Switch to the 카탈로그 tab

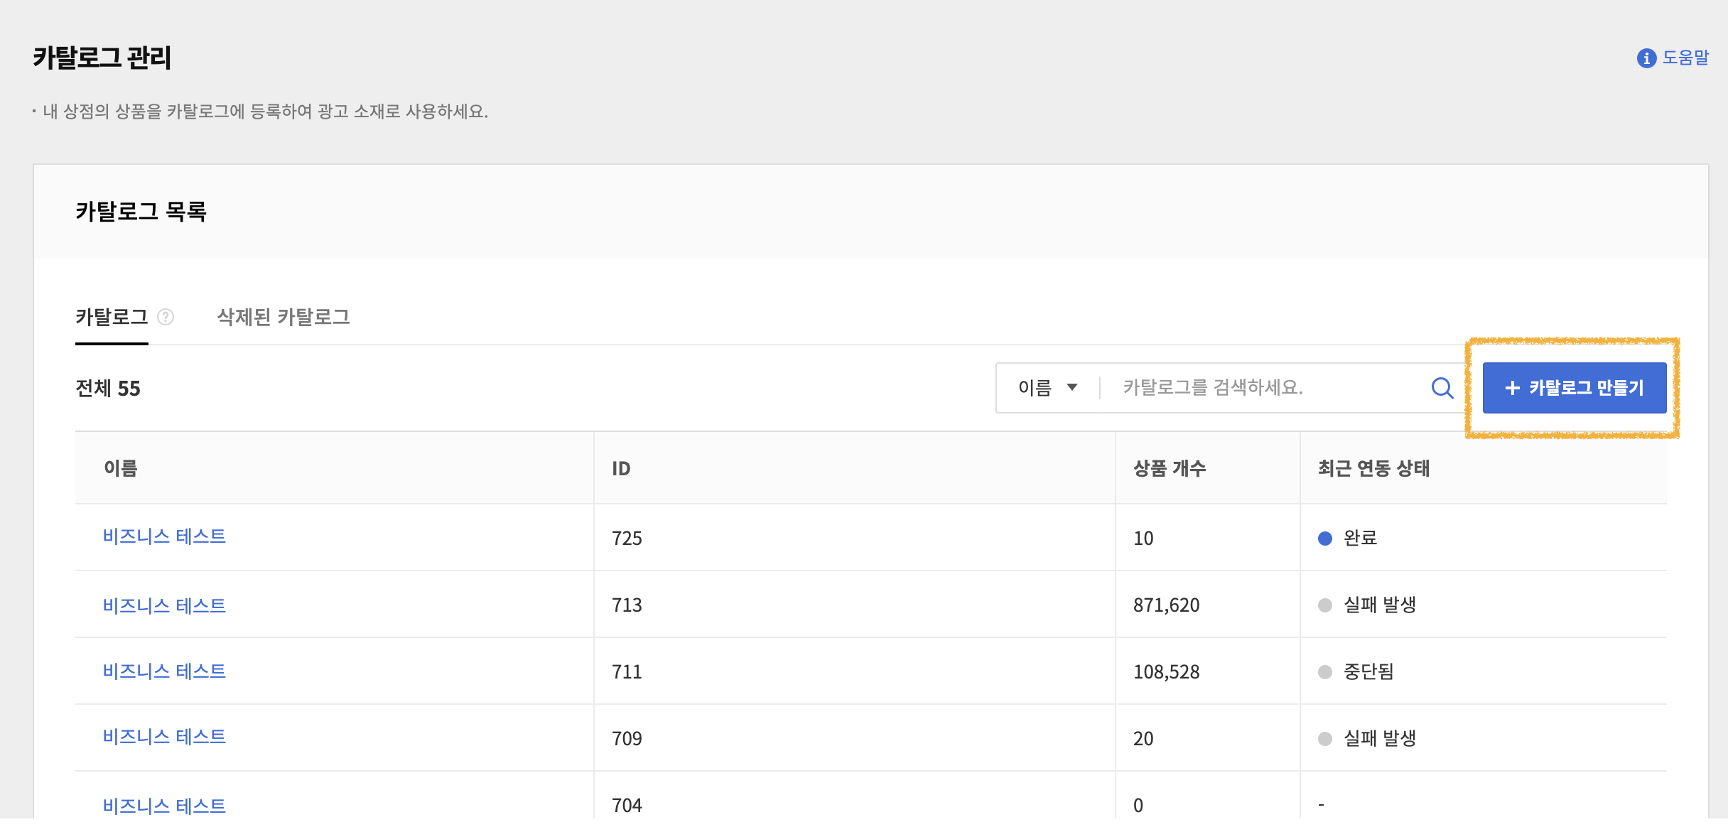112,317
